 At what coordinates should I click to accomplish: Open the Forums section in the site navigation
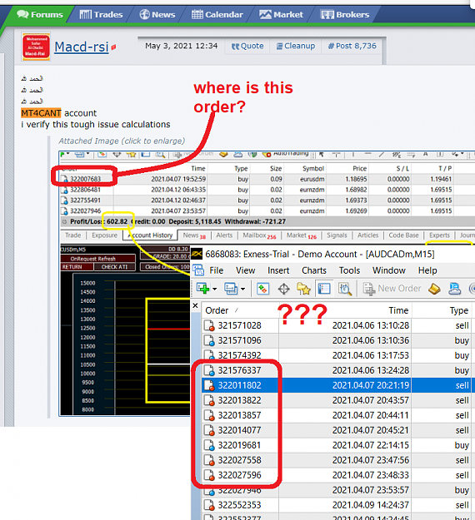pyautogui.click(x=40, y=15)
